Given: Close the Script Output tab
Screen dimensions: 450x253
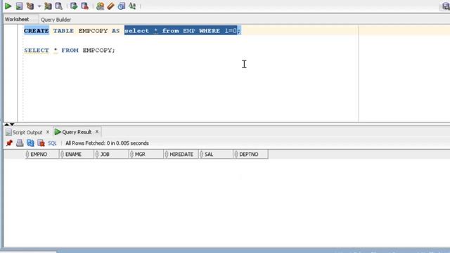Looking at the screenshot, I should coord(48,132).
